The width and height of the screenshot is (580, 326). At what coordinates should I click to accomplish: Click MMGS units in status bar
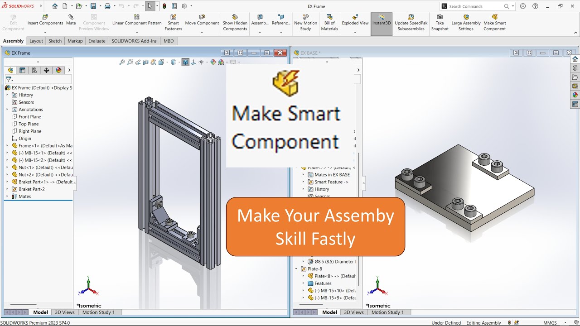[550, 323]
